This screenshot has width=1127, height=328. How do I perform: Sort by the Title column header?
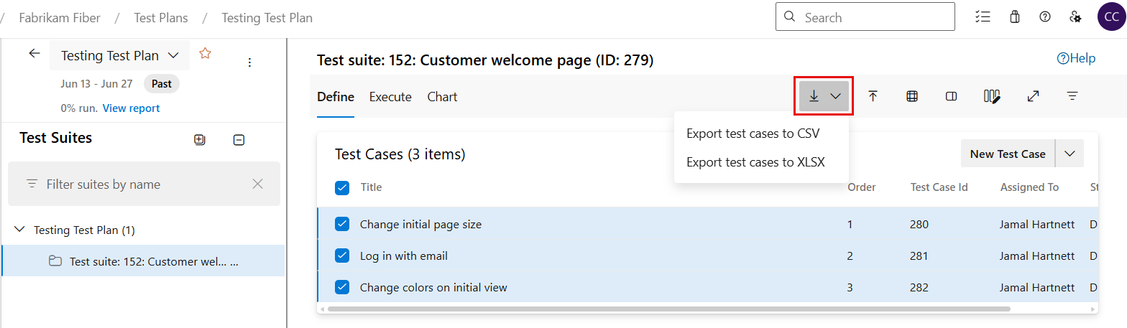tap(371, 187)
